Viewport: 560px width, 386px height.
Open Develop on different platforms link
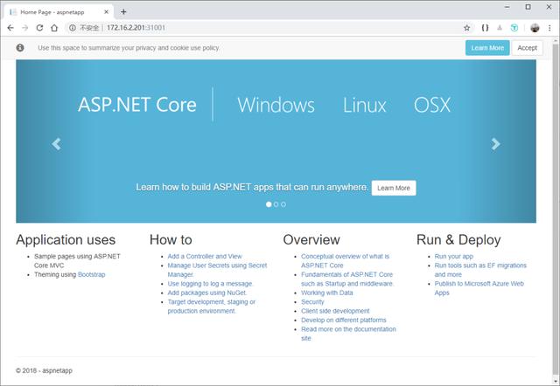[344, 320]
